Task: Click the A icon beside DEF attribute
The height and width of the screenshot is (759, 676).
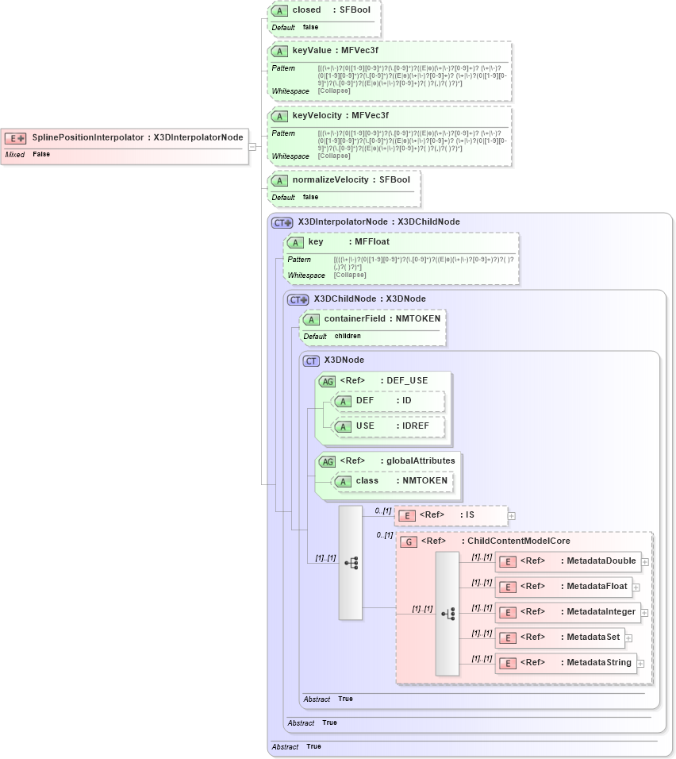Action: (x=343, y=401)
